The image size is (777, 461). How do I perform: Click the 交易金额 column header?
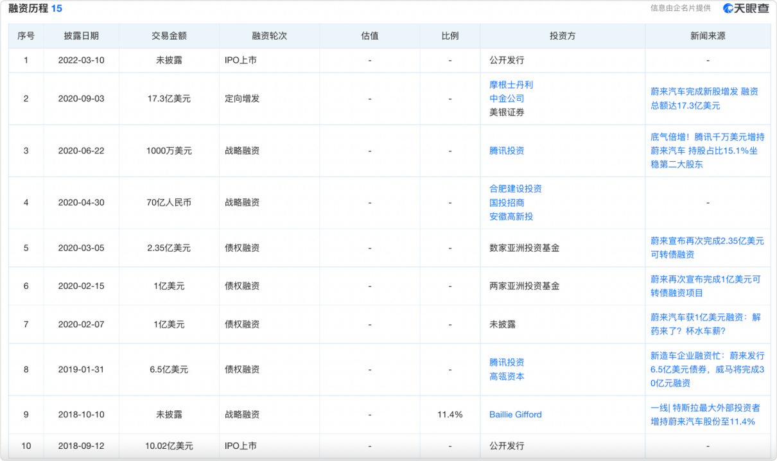[169, 36]
